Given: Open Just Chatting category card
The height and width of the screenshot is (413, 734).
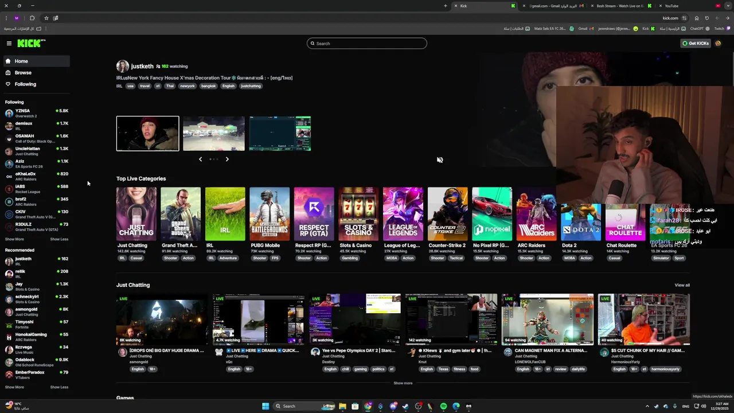Looking at the screenshot, I should (x=136, y=214).
